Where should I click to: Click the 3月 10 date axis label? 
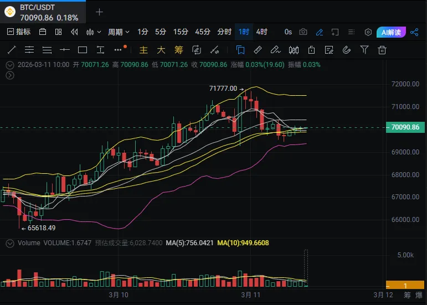point(119,295)
